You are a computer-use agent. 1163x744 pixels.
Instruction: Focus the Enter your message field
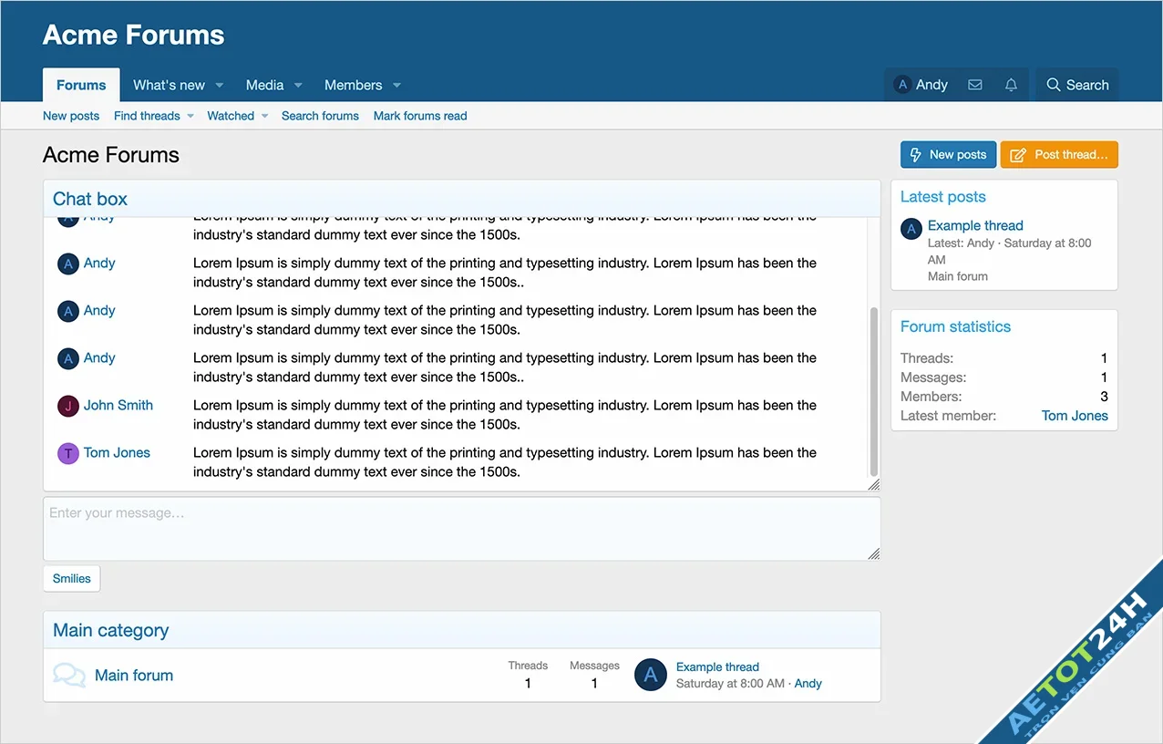pos(460,529)
